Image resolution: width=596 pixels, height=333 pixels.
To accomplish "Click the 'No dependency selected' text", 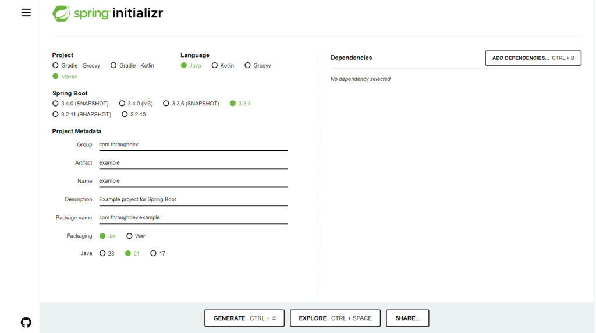I will tap(360, 79).
